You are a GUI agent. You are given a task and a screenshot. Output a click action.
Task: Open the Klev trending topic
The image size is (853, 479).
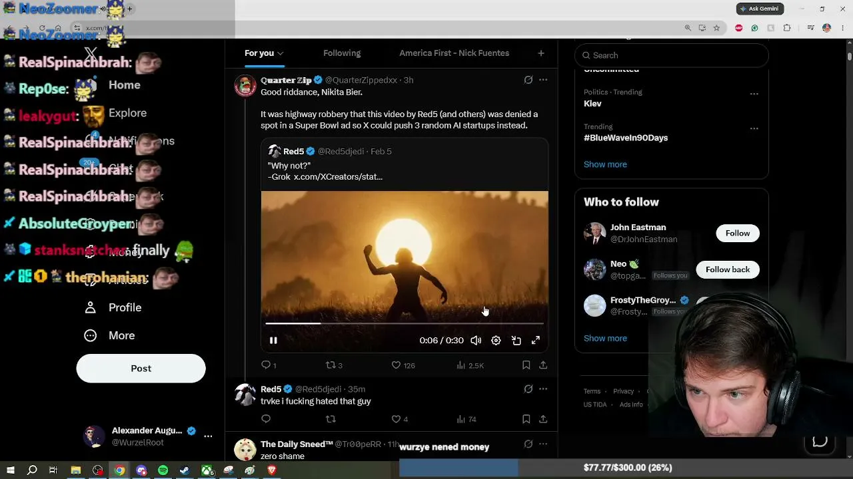point(592,104)
